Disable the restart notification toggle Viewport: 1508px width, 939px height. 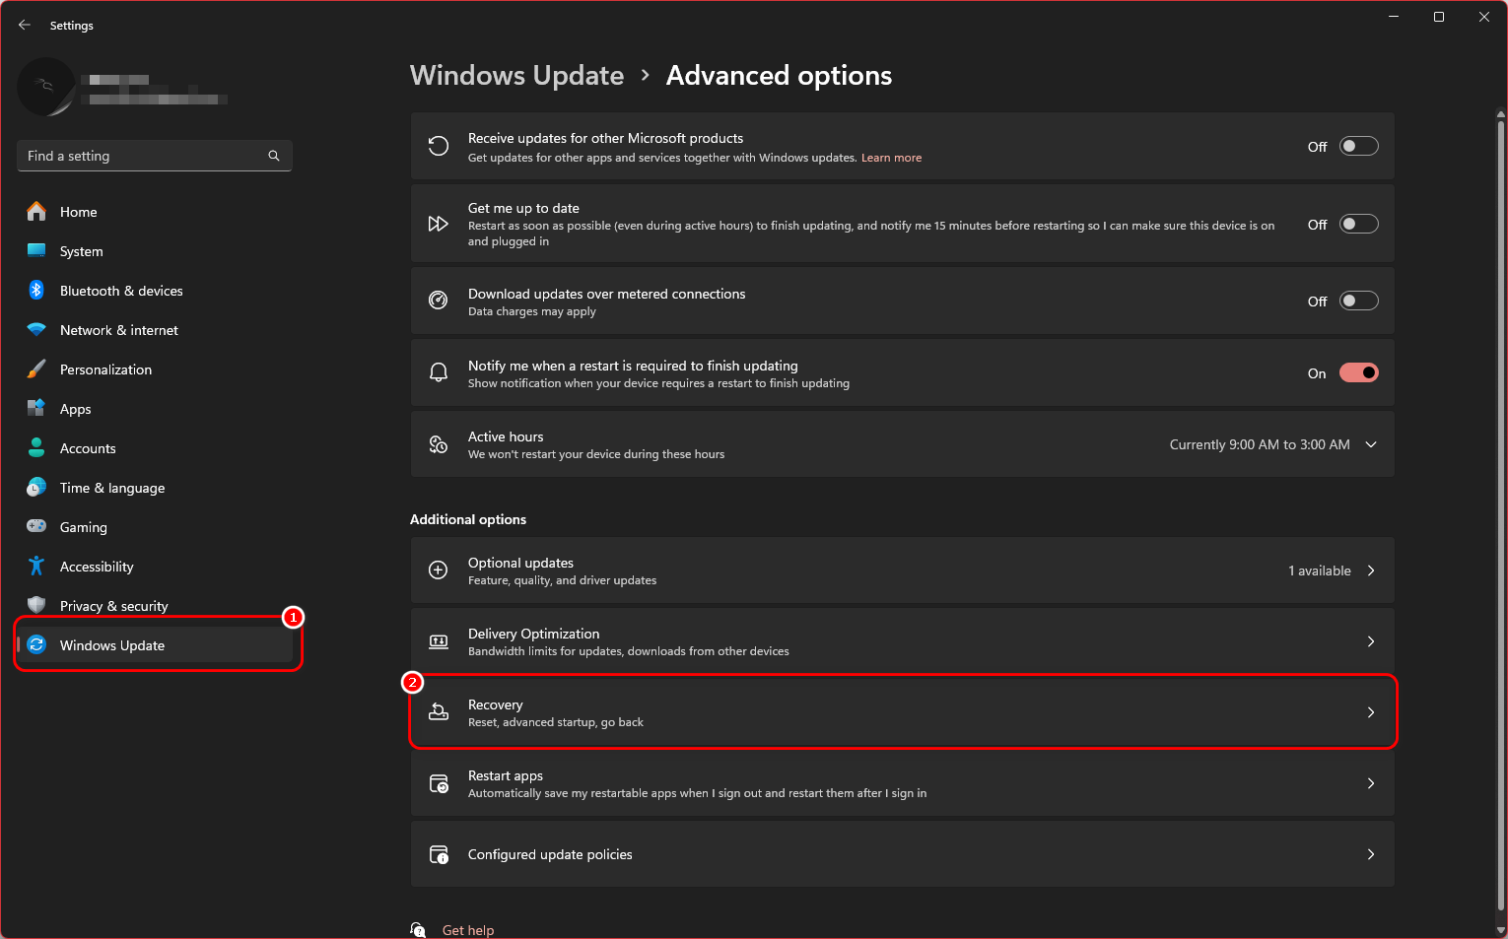pyautogui.click(x=1358, y=373)
